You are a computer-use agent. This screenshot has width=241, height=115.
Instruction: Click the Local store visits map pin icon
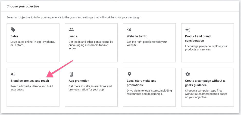click(129, 74)
